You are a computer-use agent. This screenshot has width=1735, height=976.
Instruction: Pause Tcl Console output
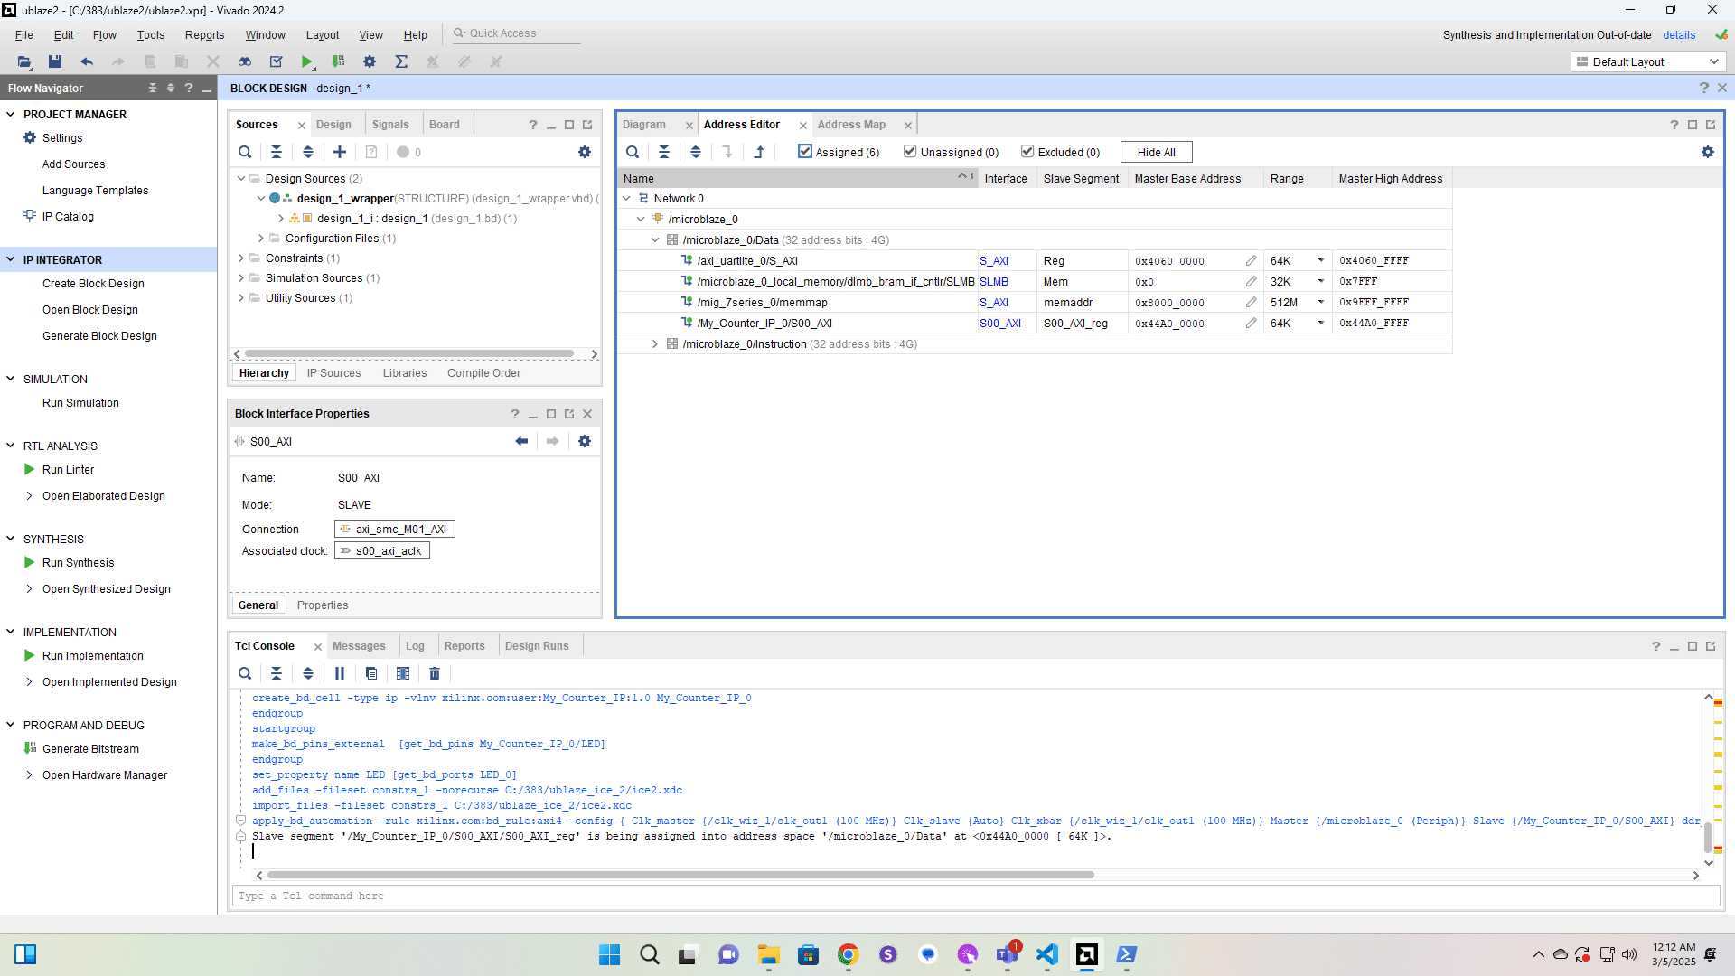pyautogui.click(x=340, y=673)
